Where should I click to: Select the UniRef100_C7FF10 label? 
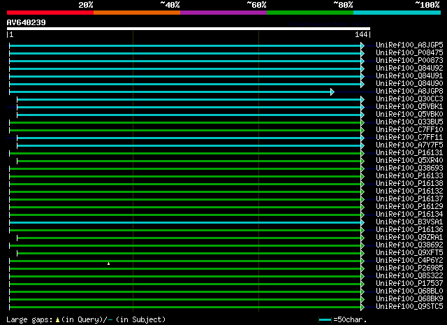[x=409, y=130]
